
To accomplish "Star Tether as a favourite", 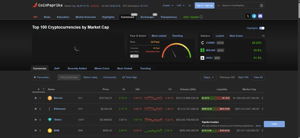I will [x=36, y=120].
